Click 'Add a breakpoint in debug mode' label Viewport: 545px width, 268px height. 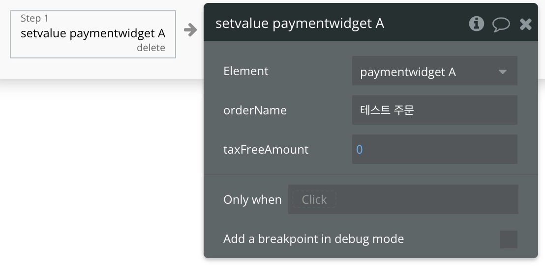[313, 240]
